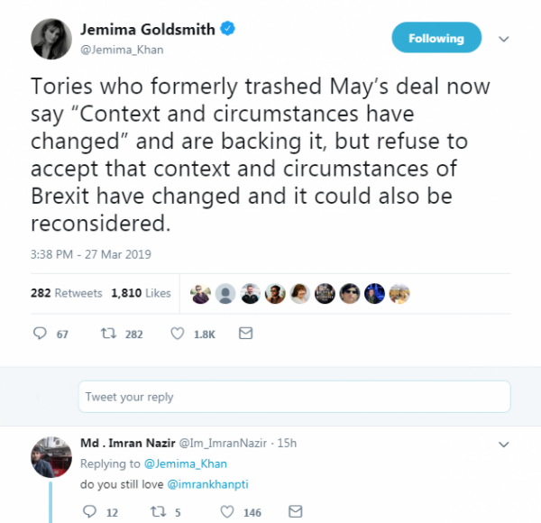The width and height of the screenshot is (541, 523).
Task: Open Md. Imran Nazir's avatar
Action: tap(51, 459)
